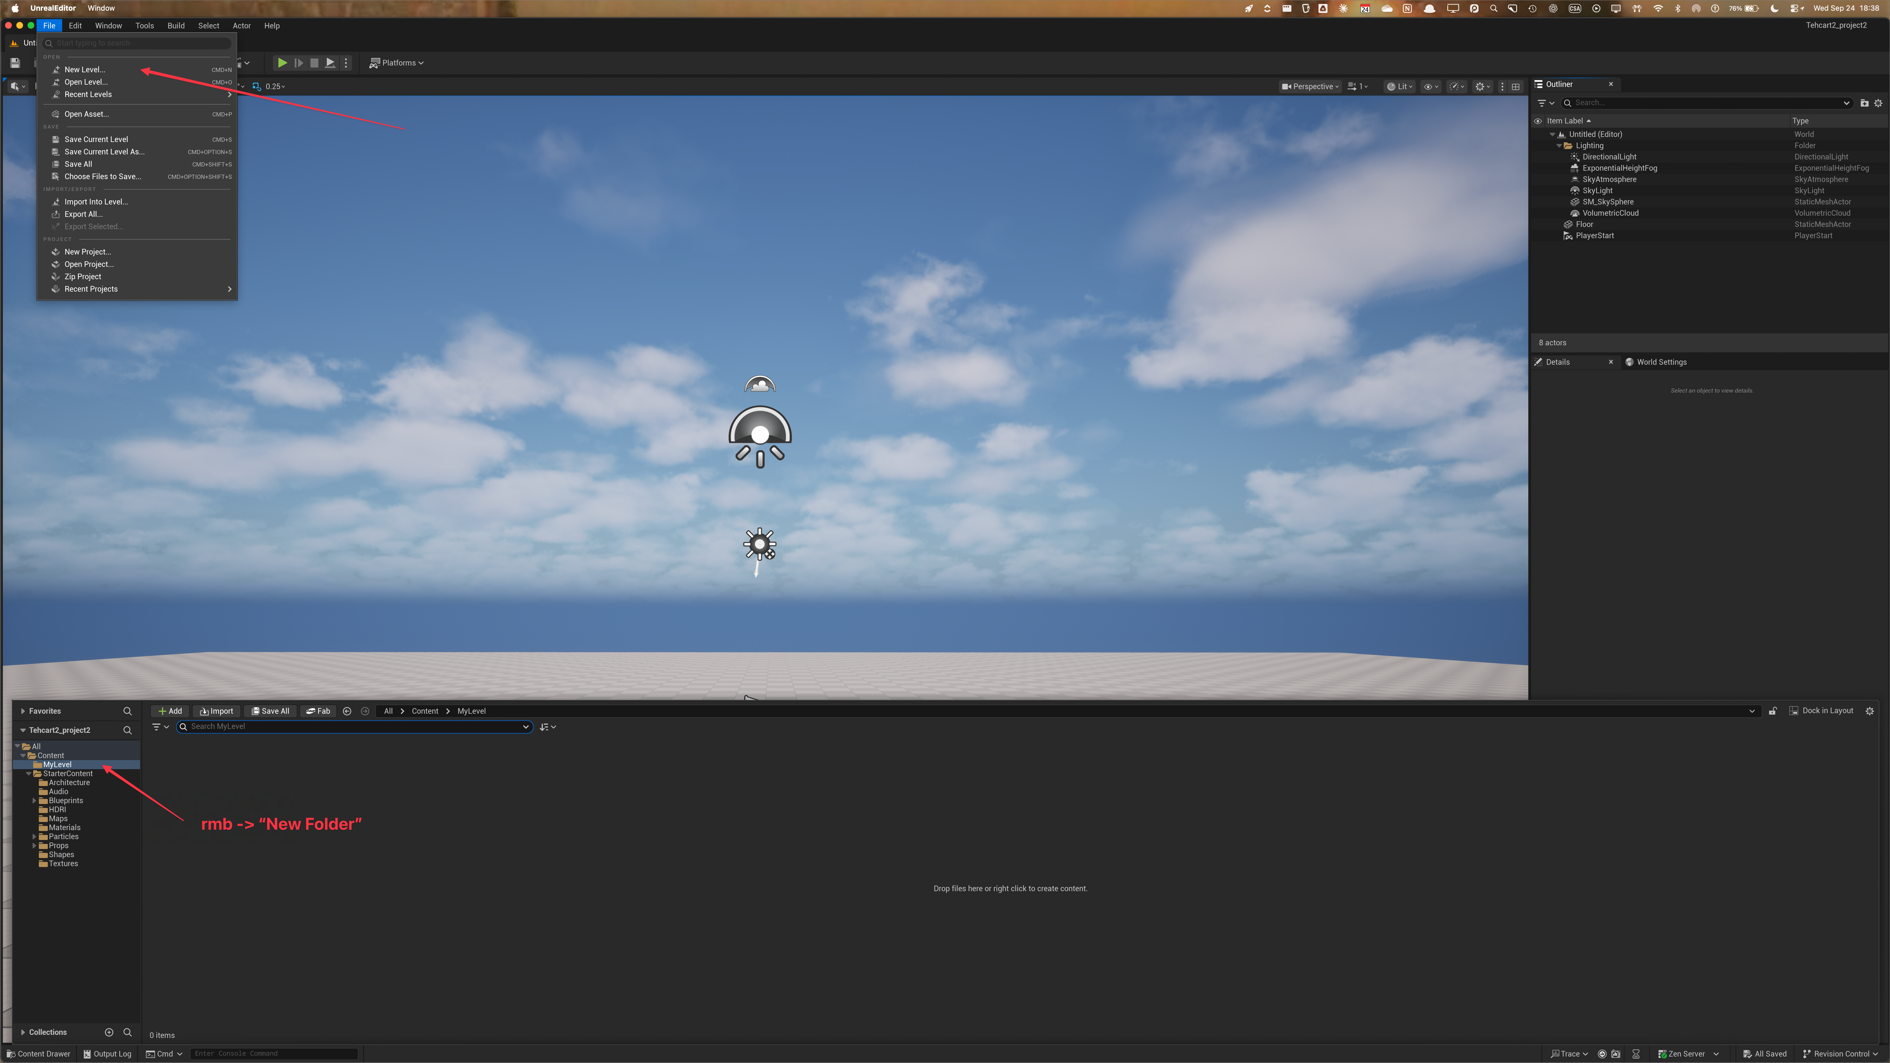This screenshot has width=1890, height=1063.
Task: Click the Add button in Content Browser
Action: pos(170,711)
